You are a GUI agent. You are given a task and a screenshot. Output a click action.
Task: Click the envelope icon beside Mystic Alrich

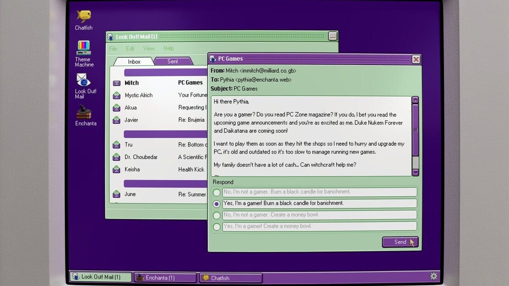[x=116, y=95]
